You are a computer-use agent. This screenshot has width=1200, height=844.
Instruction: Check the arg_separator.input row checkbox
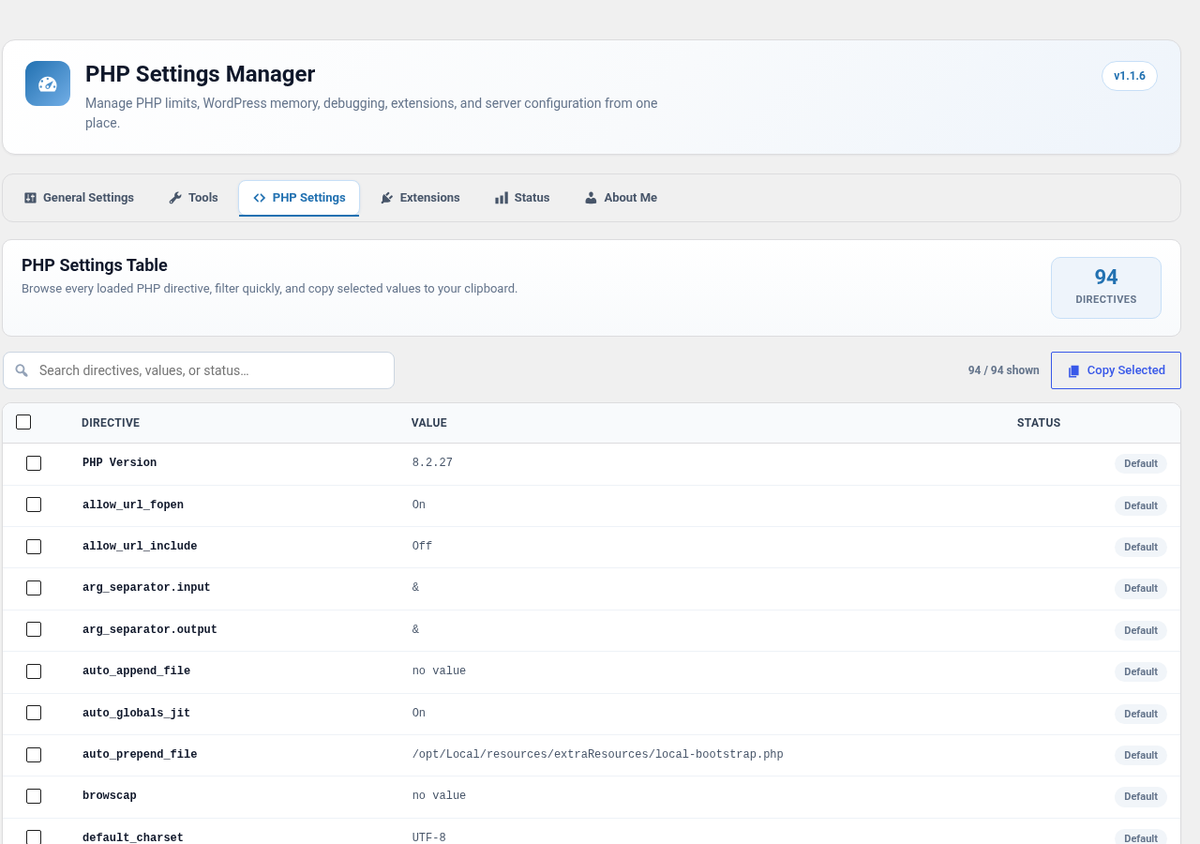pos(34,588)
